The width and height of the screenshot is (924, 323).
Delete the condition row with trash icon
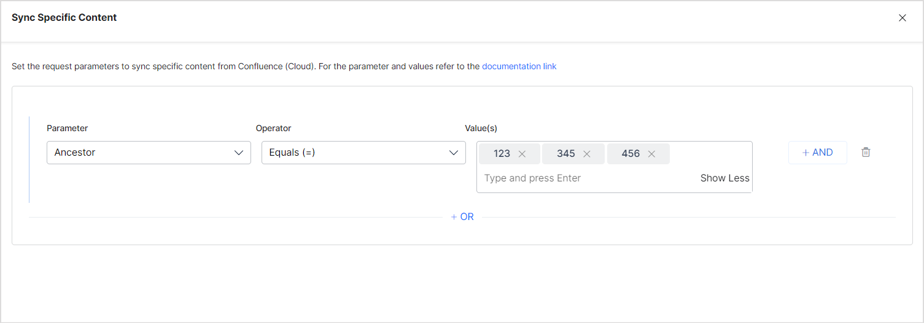(x=866, y=153)
